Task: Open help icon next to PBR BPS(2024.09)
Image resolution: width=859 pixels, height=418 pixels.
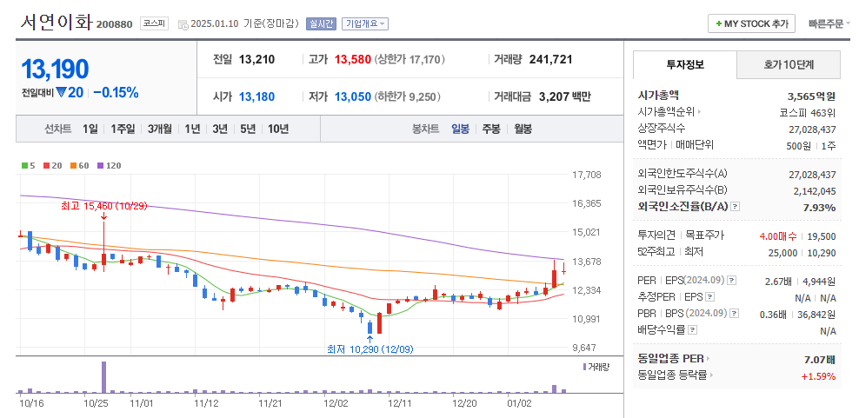Action: click(x=736, y=314)
